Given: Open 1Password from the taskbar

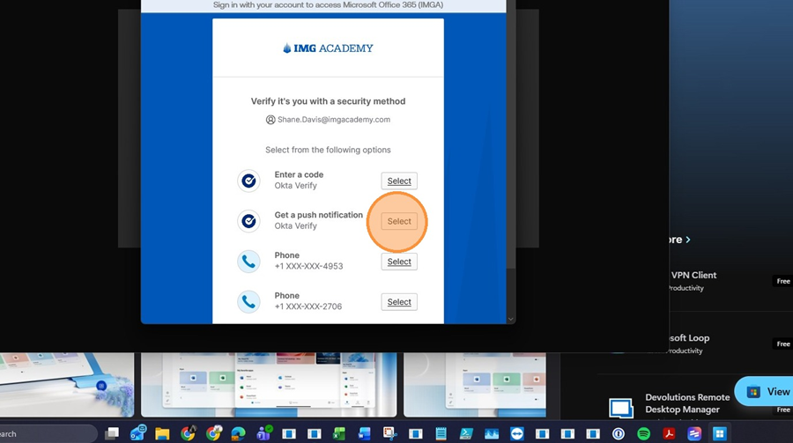Looking at the screenshot, I should tap(619, 433).
